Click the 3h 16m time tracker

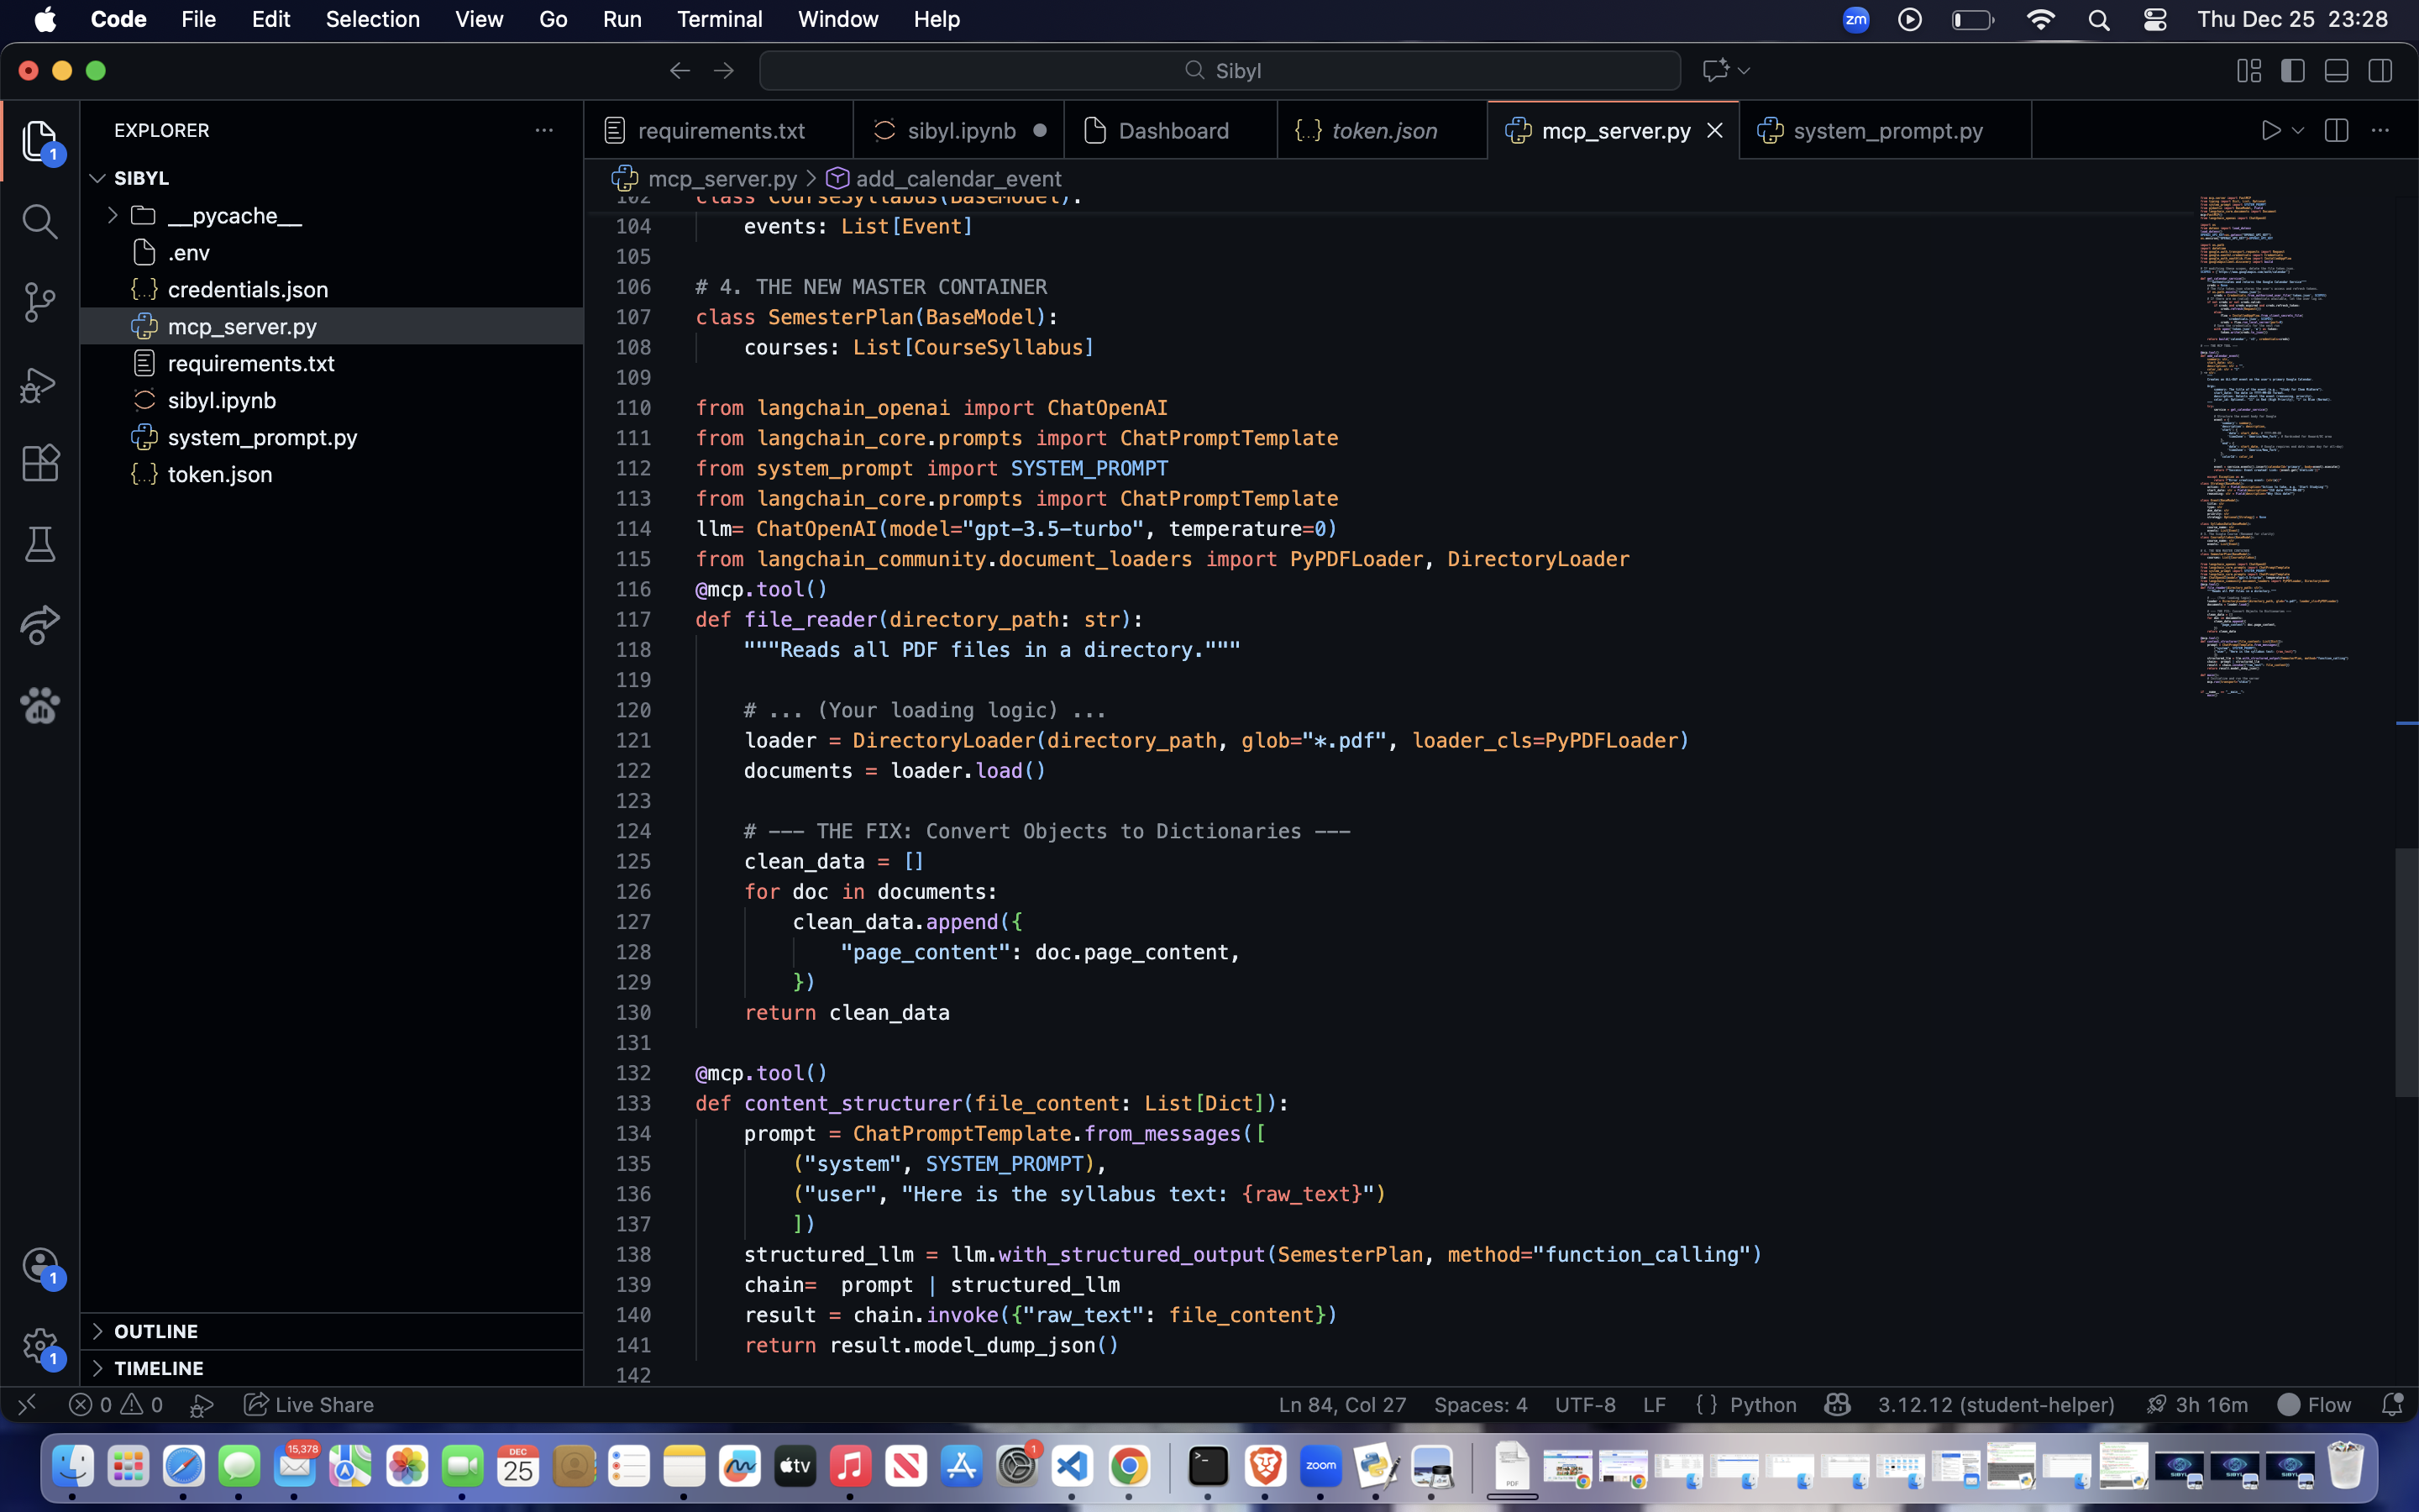click(x=2196, y=1404)
